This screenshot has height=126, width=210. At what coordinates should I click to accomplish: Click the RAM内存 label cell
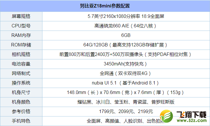coord(21,35)
